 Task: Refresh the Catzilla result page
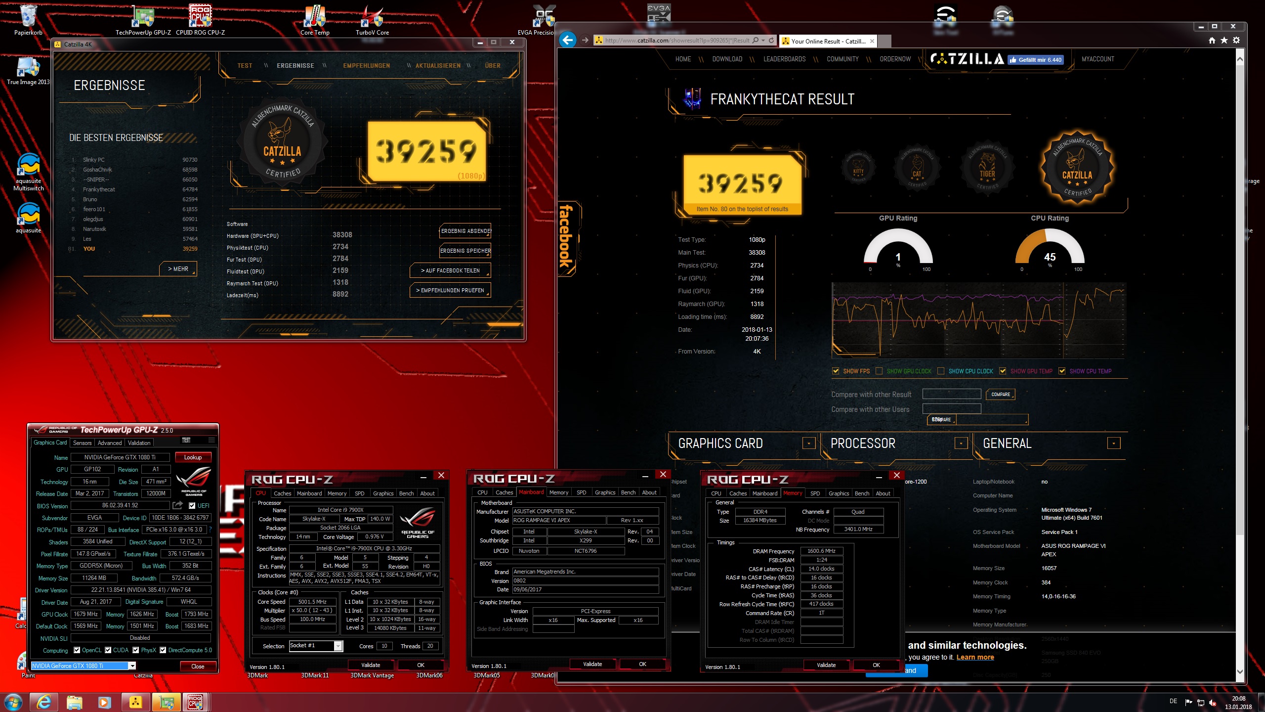[771, 40]
